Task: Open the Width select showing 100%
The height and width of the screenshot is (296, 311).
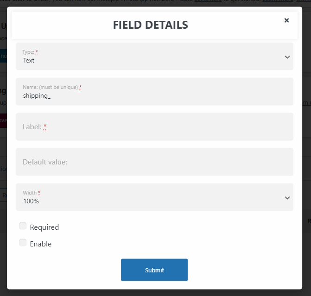Action: (154, 197)
